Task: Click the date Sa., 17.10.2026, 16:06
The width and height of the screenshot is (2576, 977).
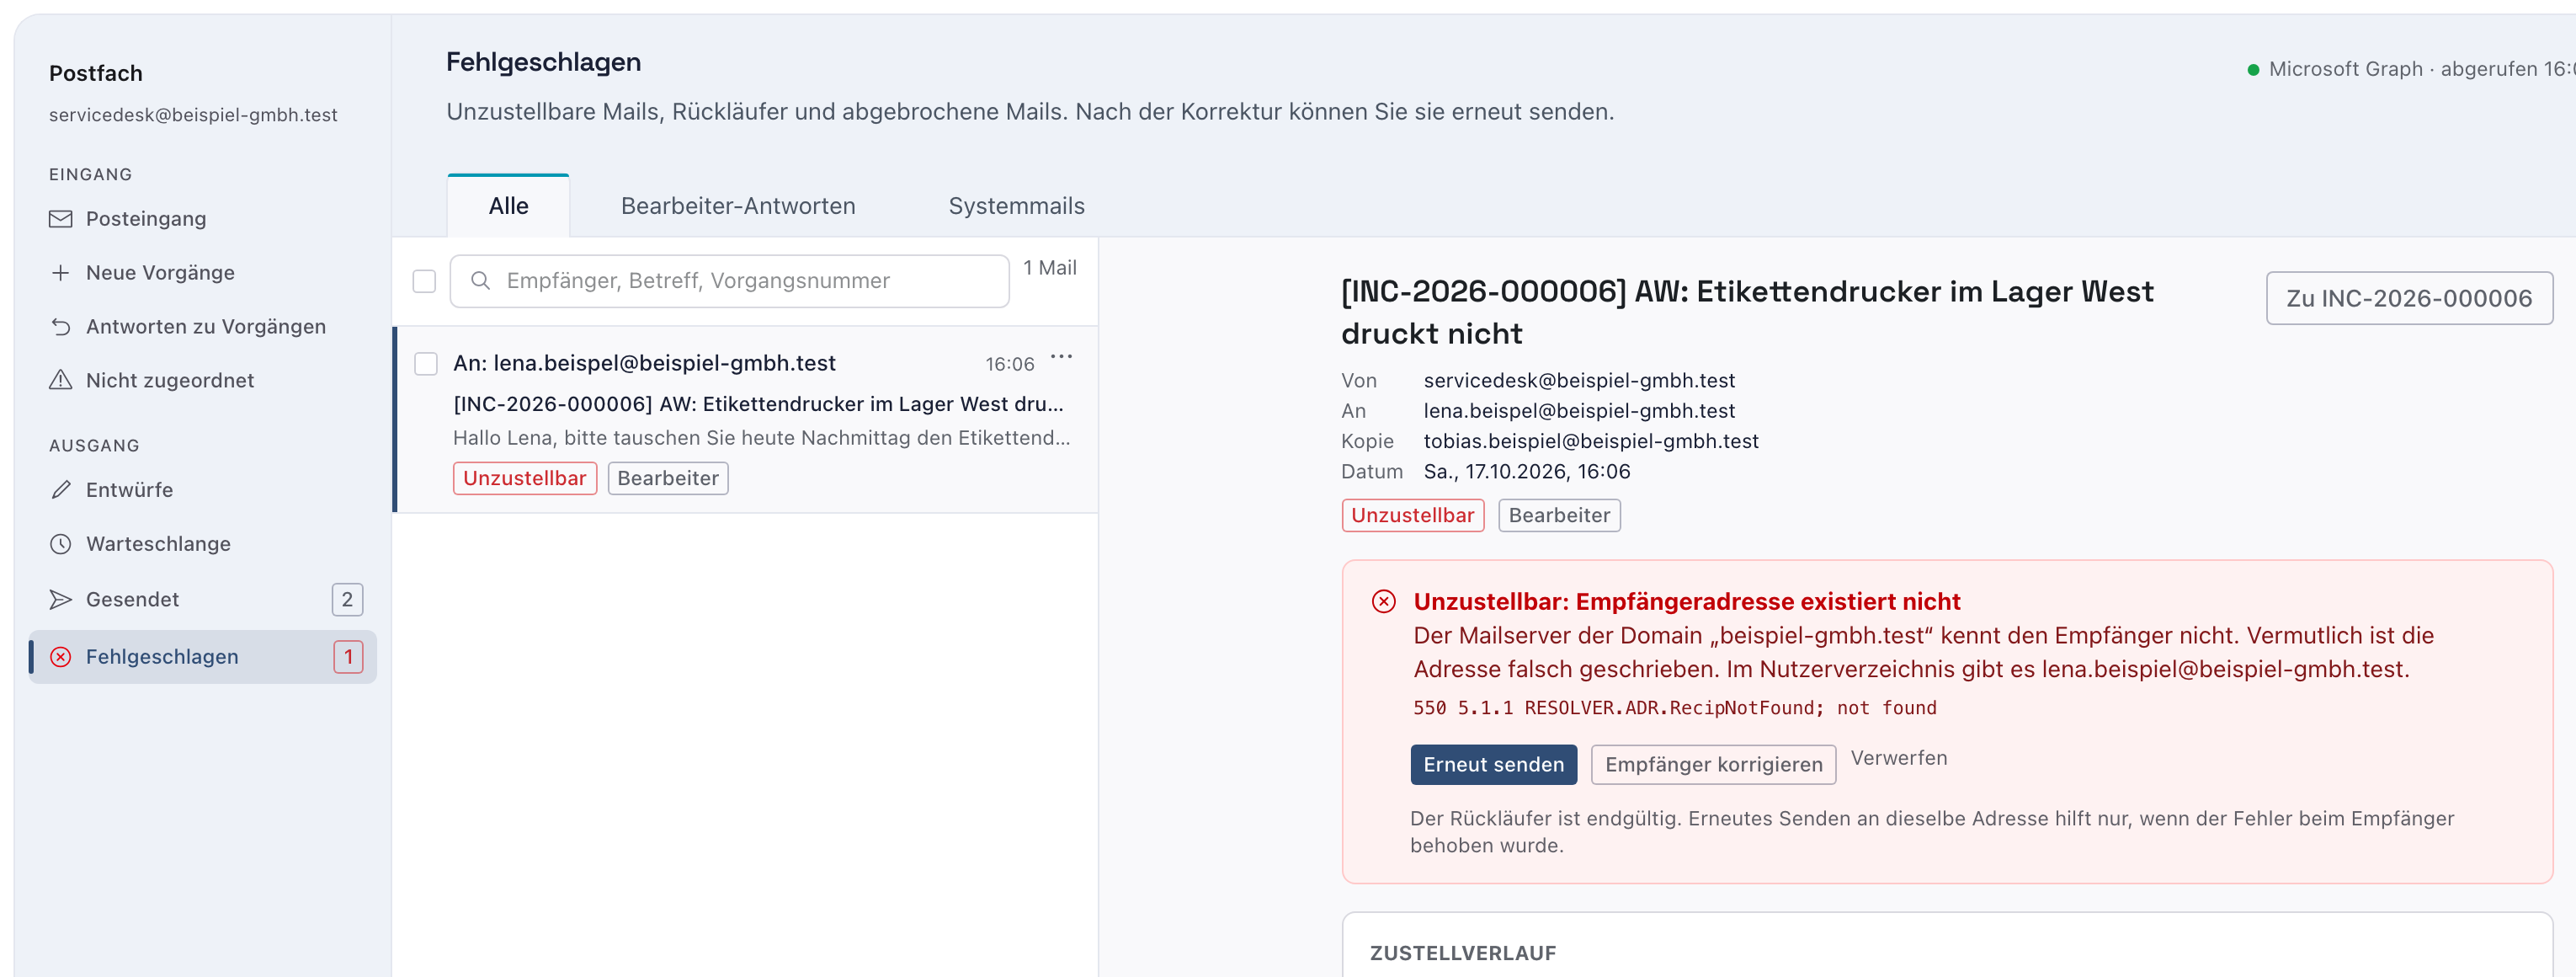Action: click(1527, 471)
